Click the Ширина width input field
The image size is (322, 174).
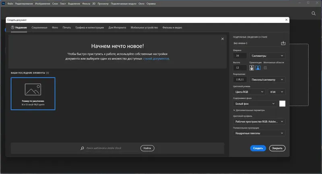click(x=240, y=56)
